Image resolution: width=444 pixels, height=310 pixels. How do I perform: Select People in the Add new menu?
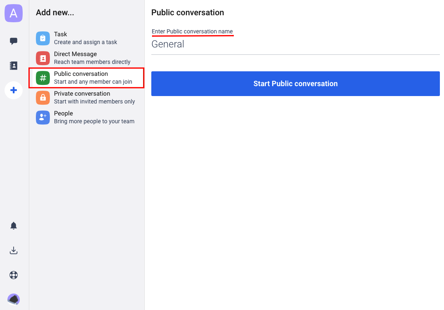[63, 113]
